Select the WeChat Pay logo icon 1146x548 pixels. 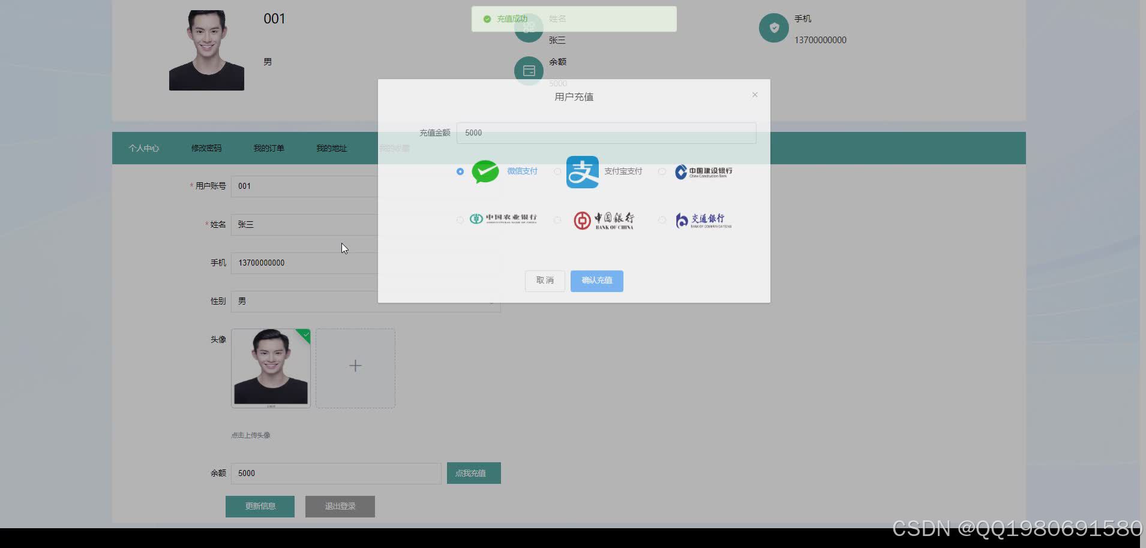pos(485,172)
